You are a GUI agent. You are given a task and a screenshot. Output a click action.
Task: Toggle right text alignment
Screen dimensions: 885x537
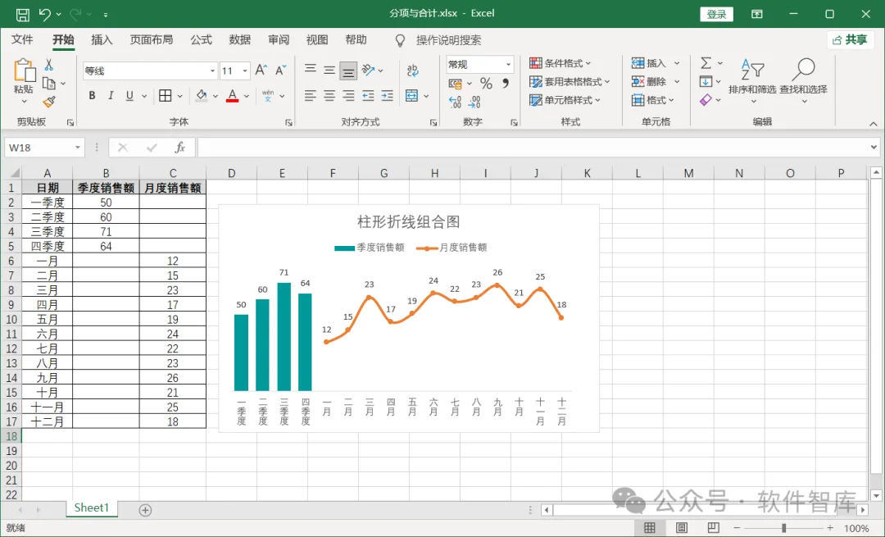tap(348, 95)
